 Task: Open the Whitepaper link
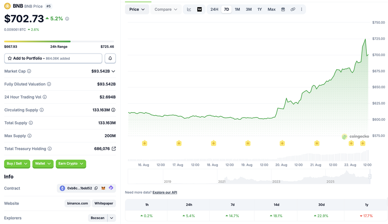[104, 203]
